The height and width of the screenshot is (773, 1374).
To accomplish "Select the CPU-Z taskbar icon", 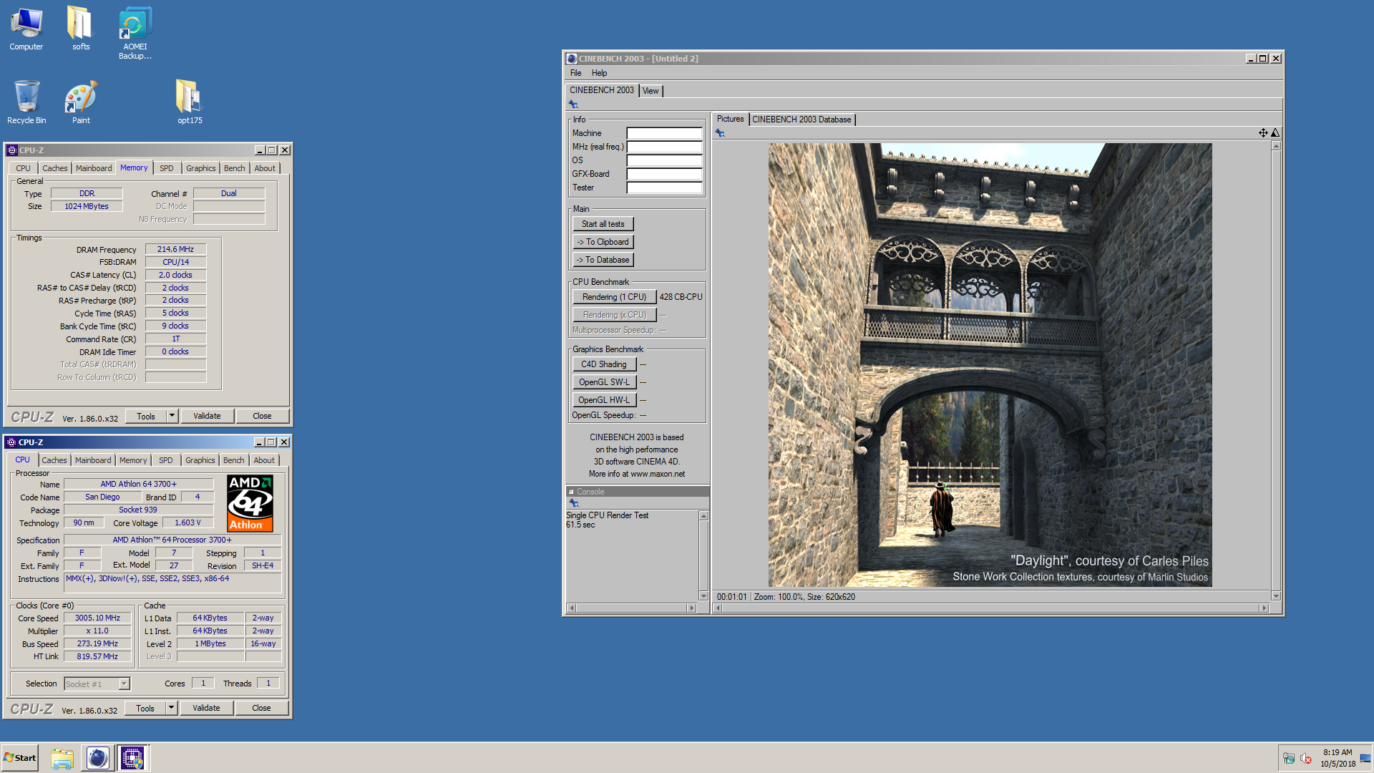I will (132, 758).
